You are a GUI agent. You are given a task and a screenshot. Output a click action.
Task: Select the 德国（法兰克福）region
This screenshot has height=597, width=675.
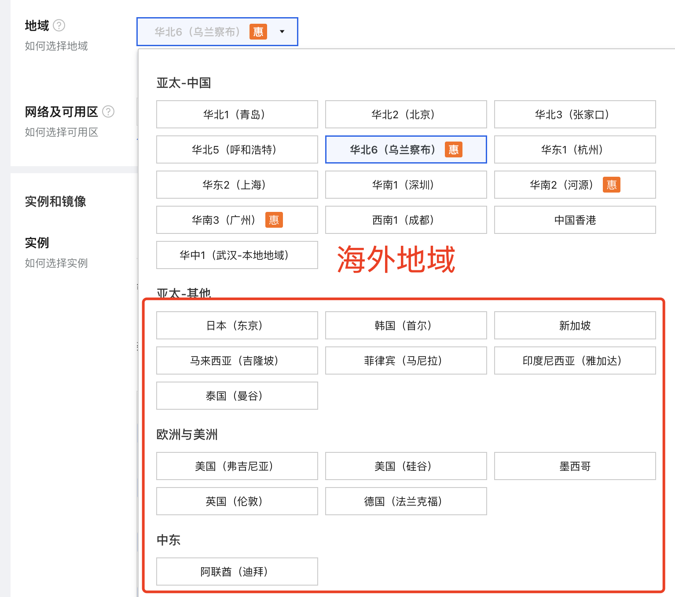[x=405, y=501]
